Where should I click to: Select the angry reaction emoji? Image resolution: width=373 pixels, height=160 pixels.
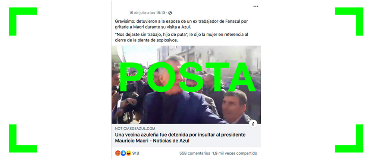pos(118,153)
